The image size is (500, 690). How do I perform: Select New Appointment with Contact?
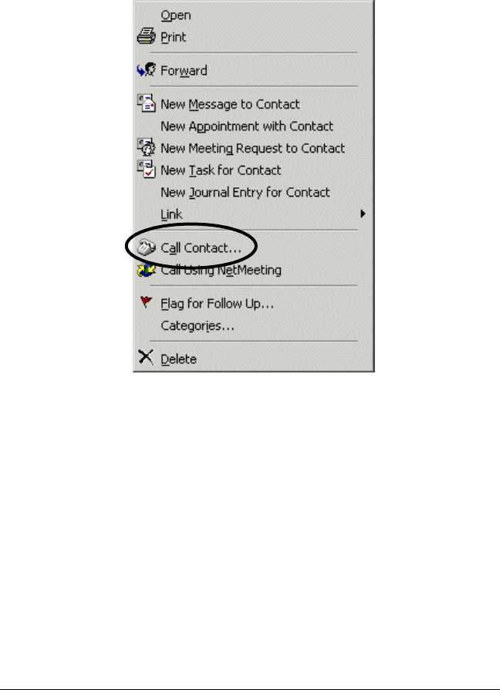click(247, 126)
